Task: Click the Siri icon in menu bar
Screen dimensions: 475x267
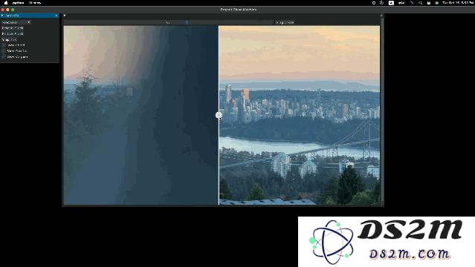Action: [x=437, y=3]
